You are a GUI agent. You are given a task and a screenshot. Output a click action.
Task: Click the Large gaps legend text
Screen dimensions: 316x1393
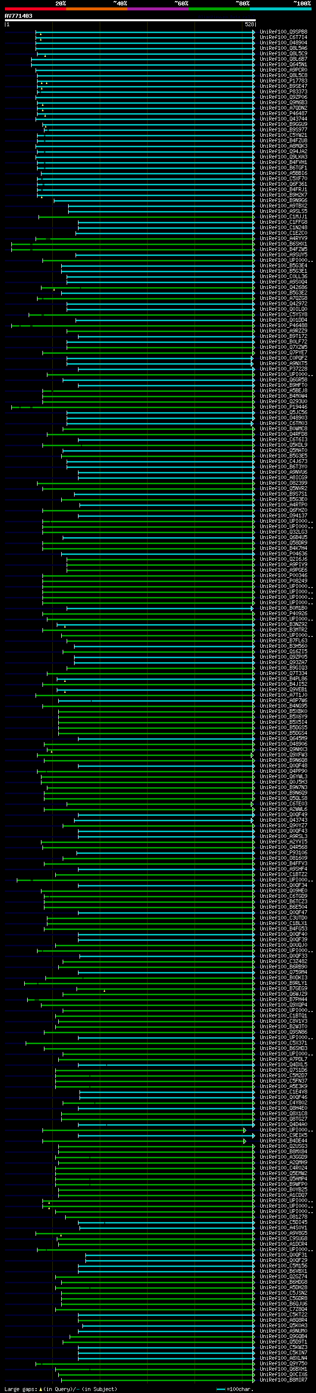61,1389
